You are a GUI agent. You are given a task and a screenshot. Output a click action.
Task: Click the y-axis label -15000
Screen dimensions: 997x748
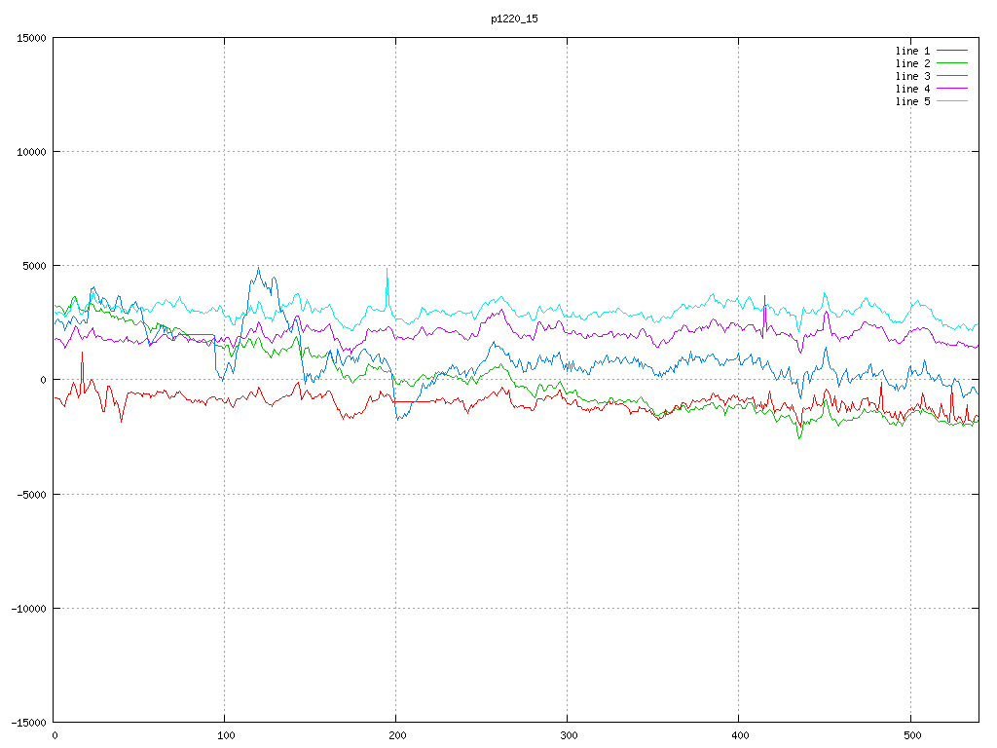point(28,723)
